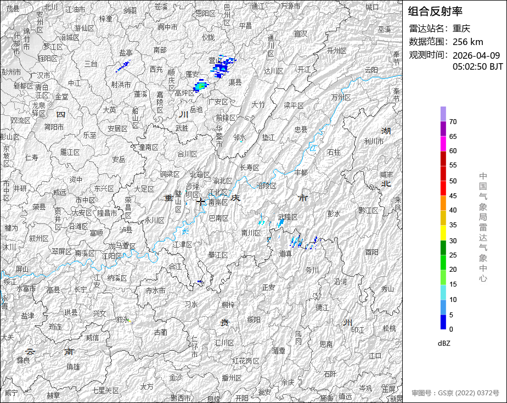
Task: Click the 开州区 map label
Action: coord(336,51)
